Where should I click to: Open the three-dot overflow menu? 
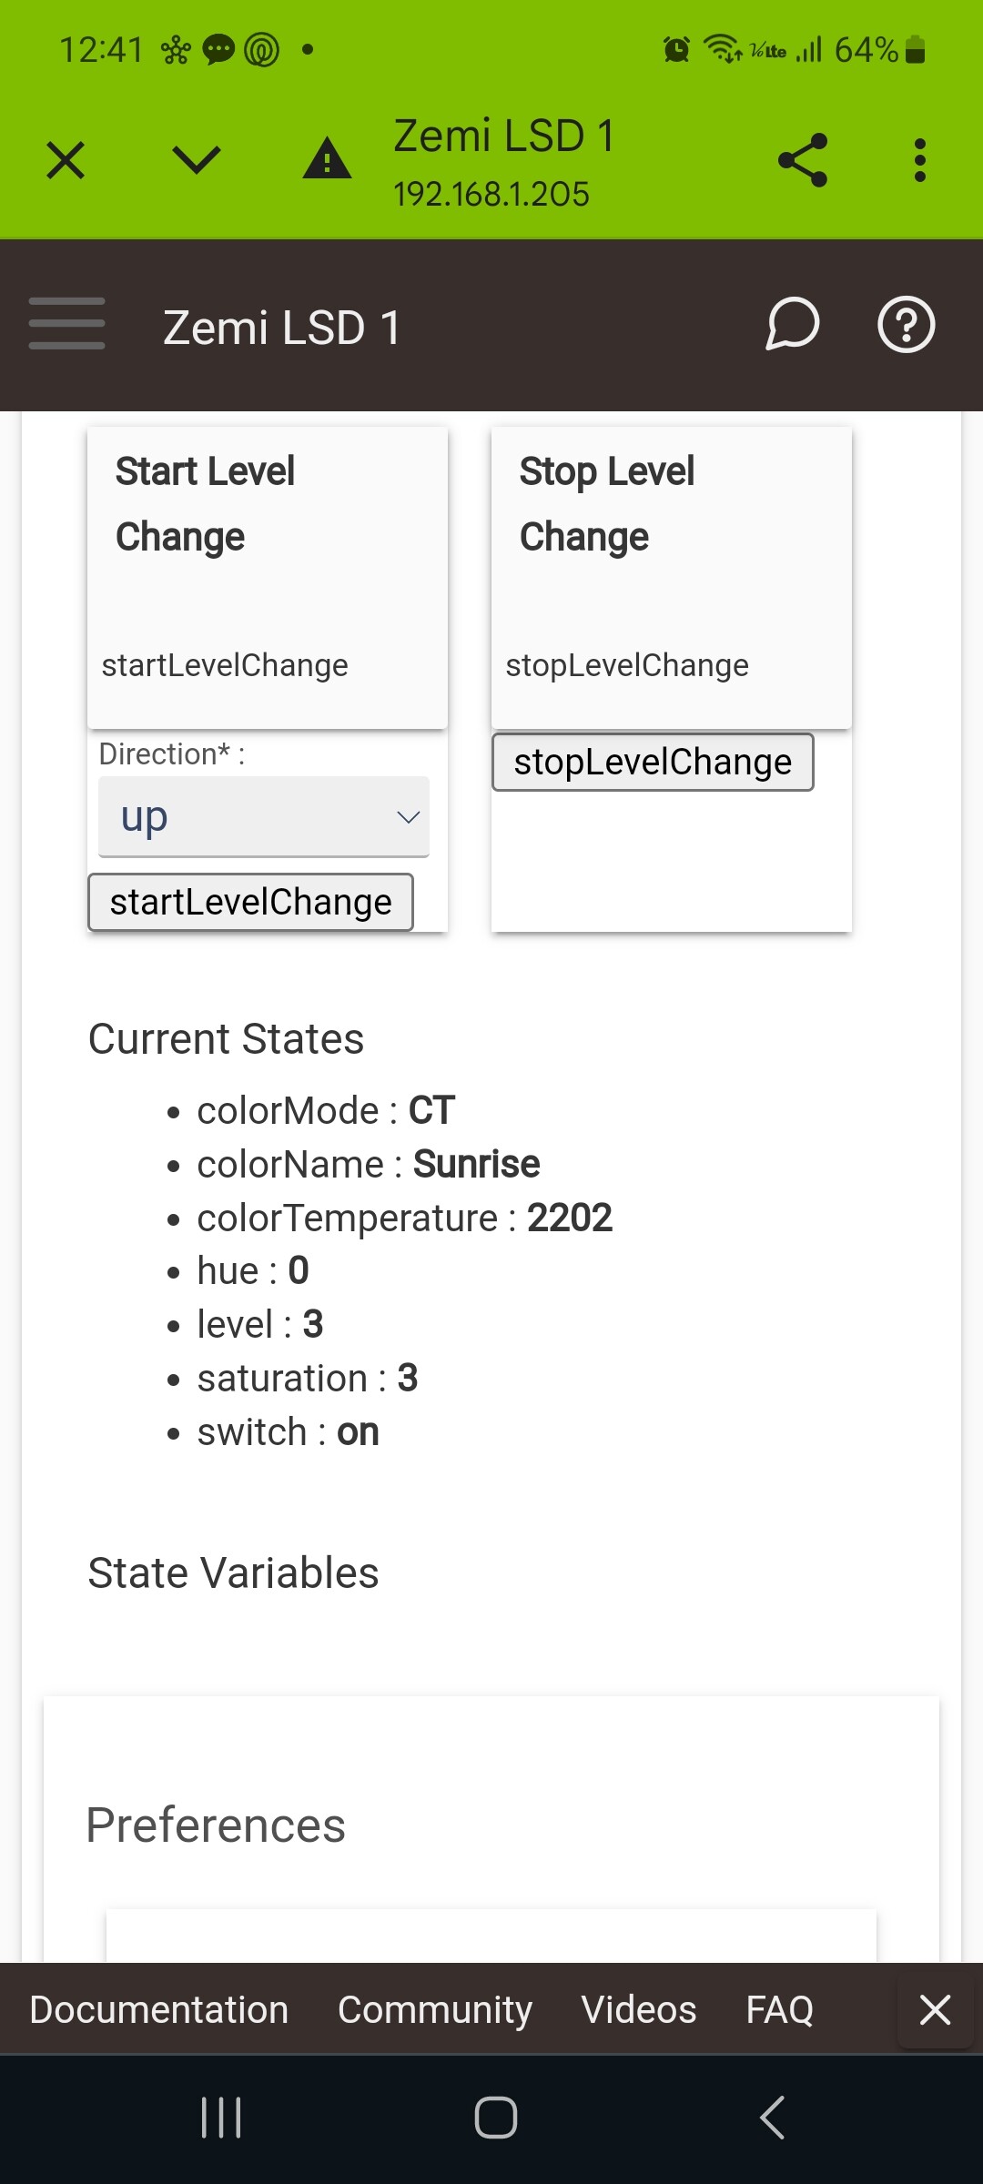pos(920,160)
